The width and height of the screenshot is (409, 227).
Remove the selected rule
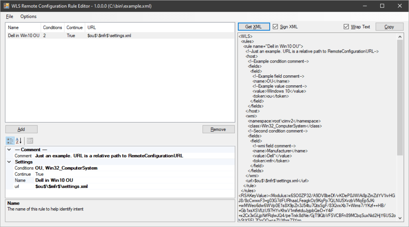218,129
